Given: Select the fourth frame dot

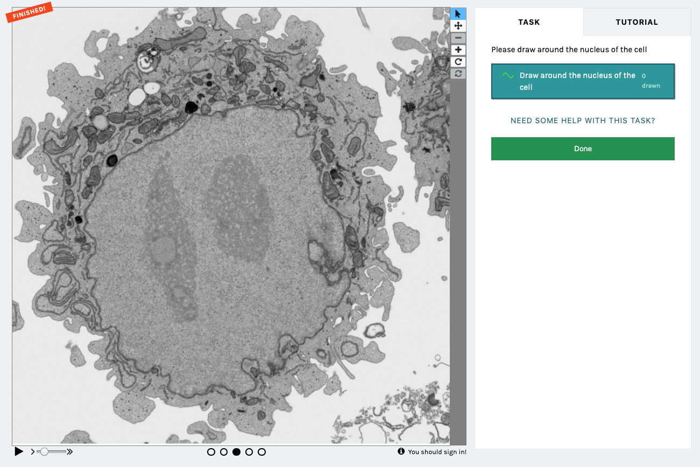Looking at the screenshot, I should [249, 452].
